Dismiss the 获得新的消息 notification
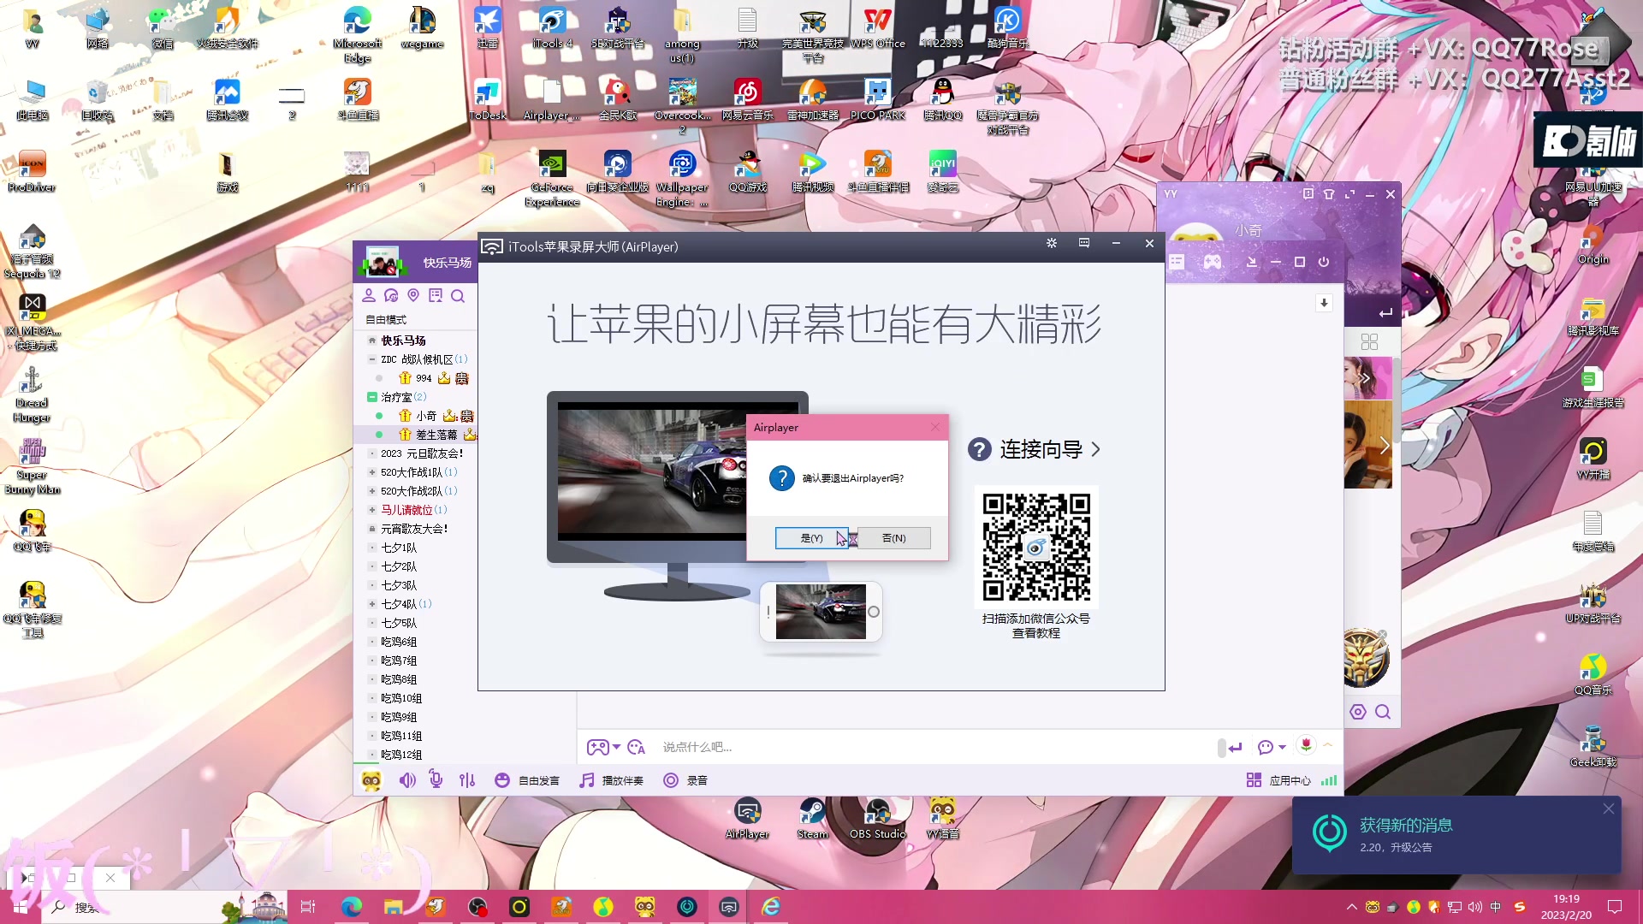 pos(1609,808)
